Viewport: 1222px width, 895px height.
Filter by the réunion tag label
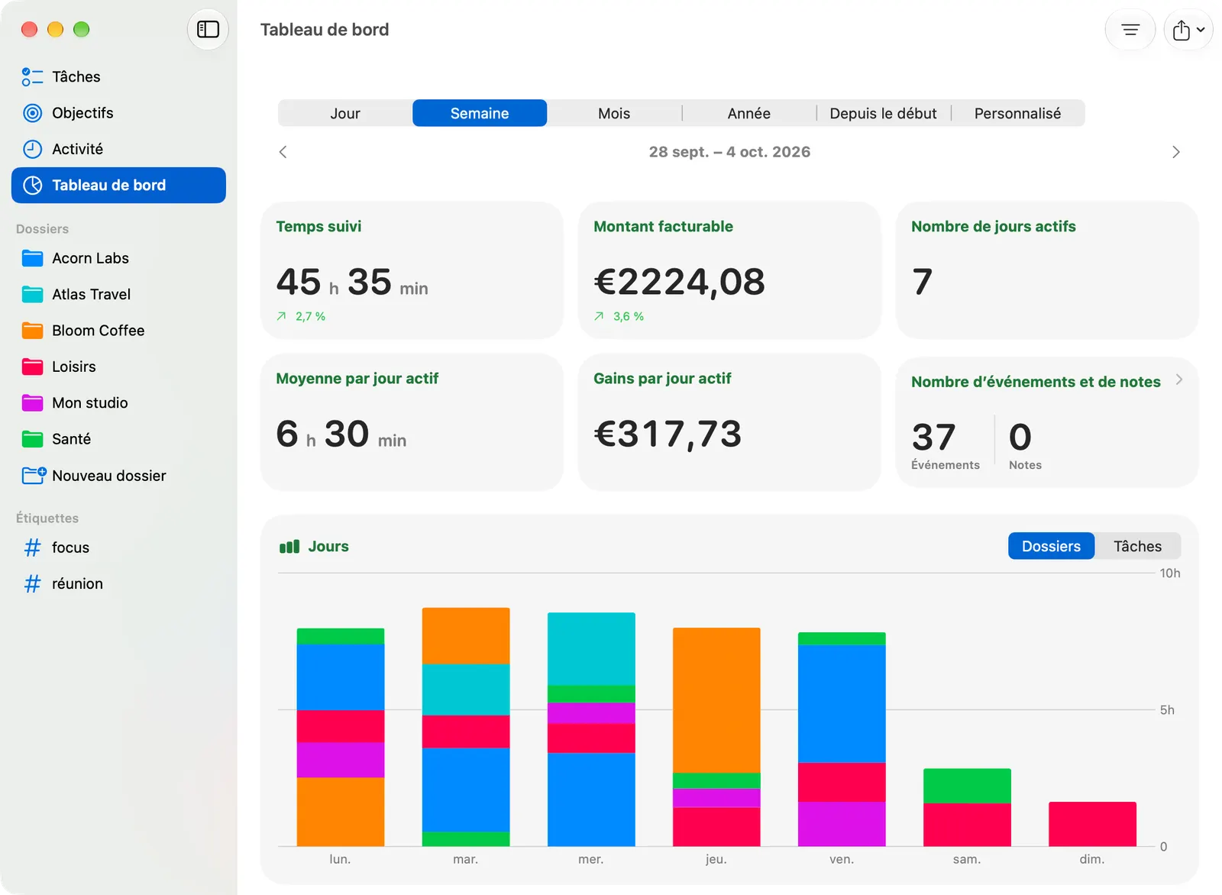pos(77,583)
